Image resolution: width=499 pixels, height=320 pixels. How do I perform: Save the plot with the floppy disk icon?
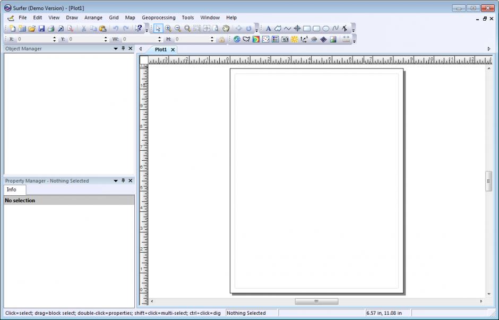(x=41, y=29)
